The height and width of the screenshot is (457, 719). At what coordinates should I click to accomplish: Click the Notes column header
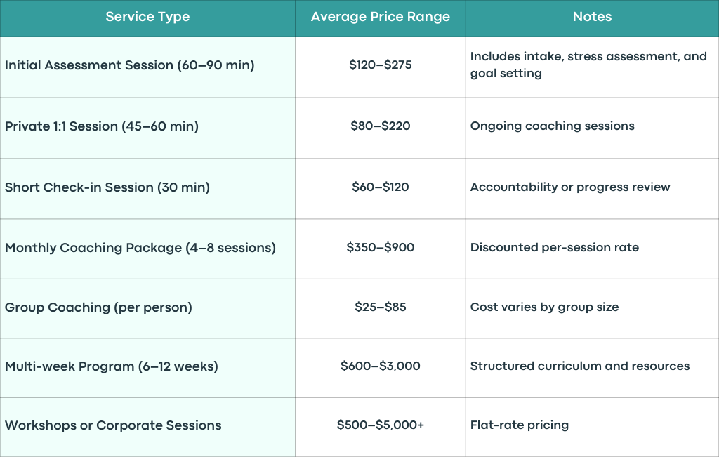pos(593,18)
